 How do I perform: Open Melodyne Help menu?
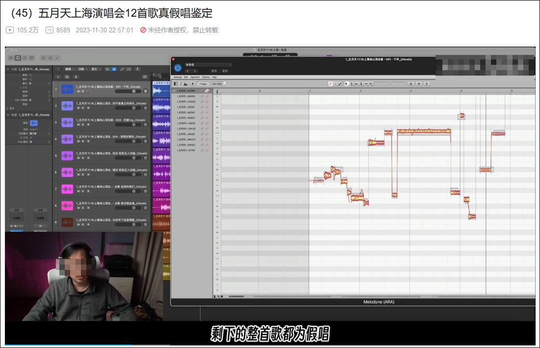214,77
